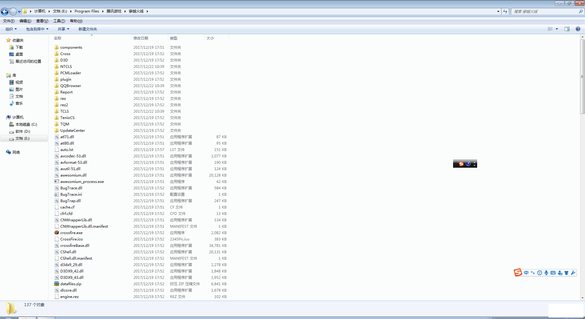Select 本地磁盘 (C:) drive
Viewport: 585px width, 319px height.
(26, 124)
